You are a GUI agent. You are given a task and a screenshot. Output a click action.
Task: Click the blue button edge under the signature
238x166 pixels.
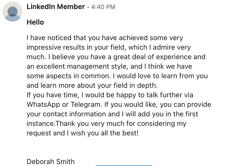pos(124,165)
